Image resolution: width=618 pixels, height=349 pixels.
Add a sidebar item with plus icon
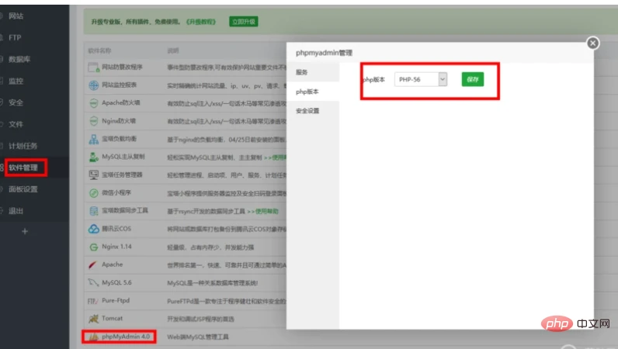point(25,231)
